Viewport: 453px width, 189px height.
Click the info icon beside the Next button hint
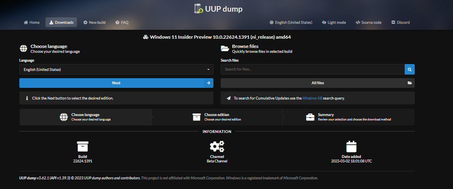(x=27, y=98)
